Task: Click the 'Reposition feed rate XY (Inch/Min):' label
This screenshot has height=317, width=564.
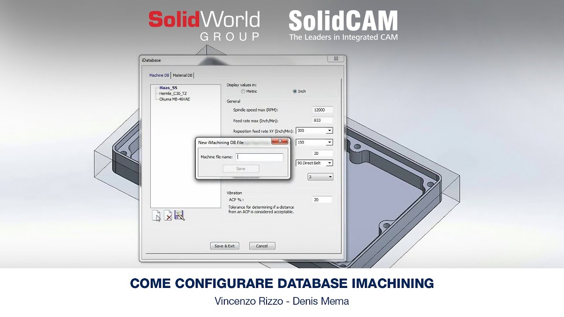Action: [263, 131]
